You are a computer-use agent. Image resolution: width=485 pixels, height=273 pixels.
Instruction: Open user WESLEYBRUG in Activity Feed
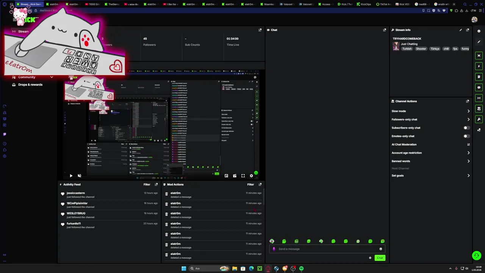coord(76,213)
